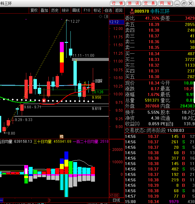Select the 买二 row at 10.33
195x204 pixels.
[160, 59]
